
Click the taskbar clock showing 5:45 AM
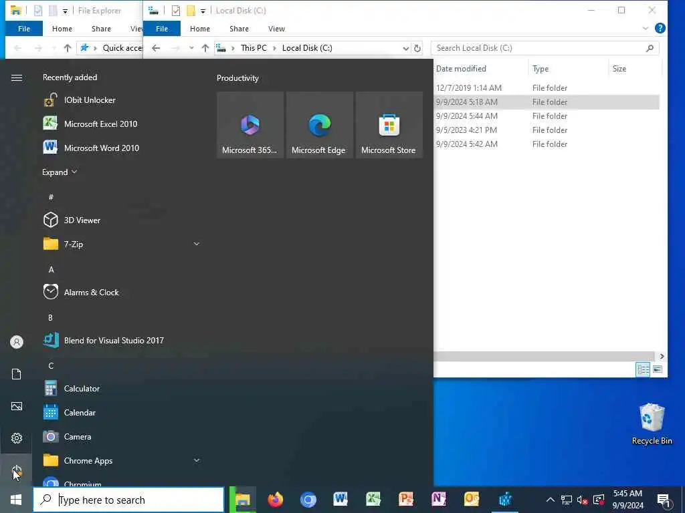[627, 500]
